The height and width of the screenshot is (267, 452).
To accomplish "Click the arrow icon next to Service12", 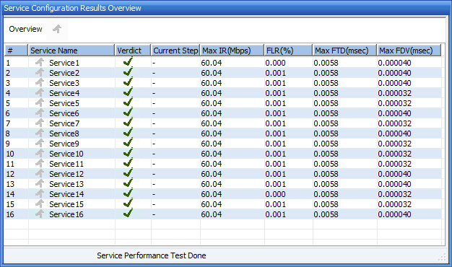I will (x=40, y=173).
